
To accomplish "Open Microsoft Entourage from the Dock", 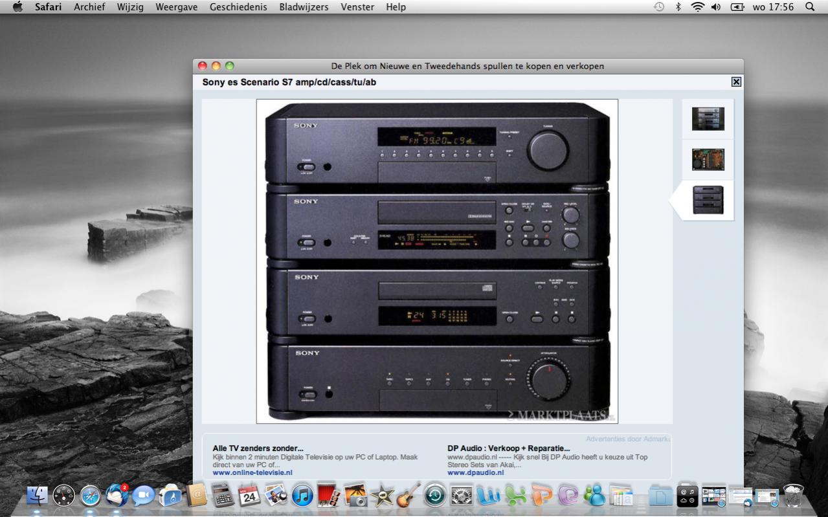I will pyautogui.click(x=568, y=496).
